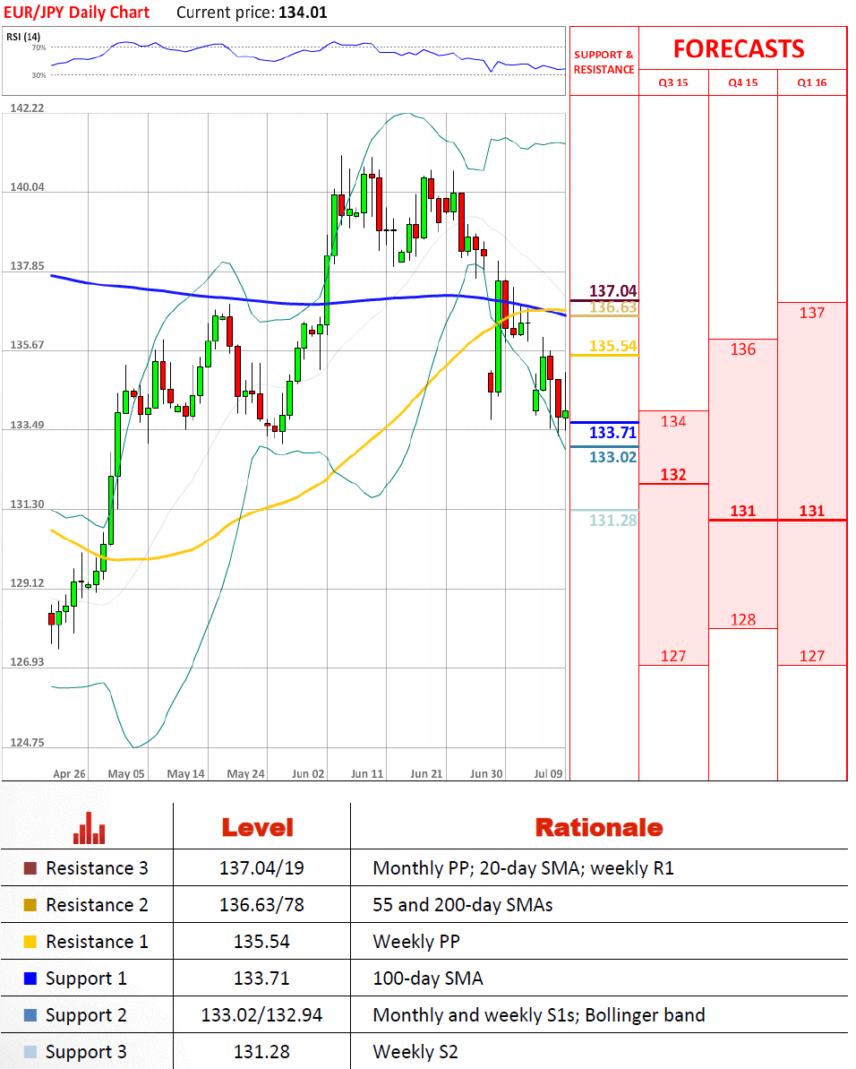Click the current price value 134.01

click(x=303, y=13)
